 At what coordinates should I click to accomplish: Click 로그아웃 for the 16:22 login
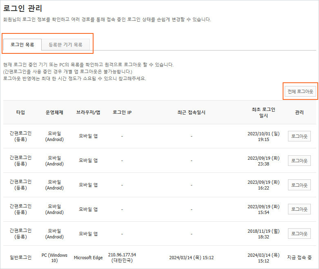click(299, 185)
